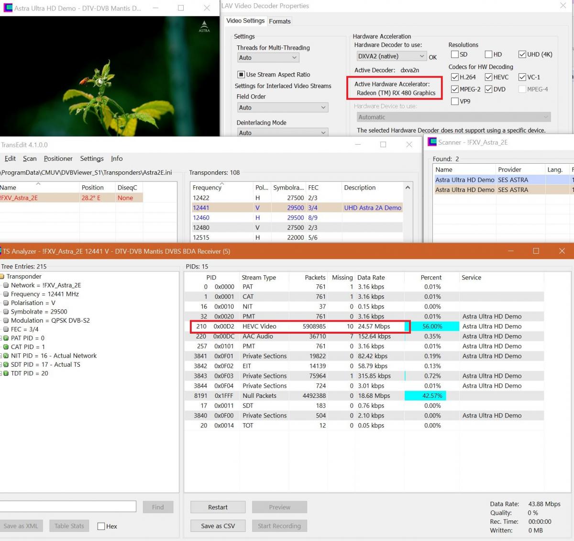This screenshot has height=541, width=574.
Task: Click the Find button
Action: click(x=158, y=507)
